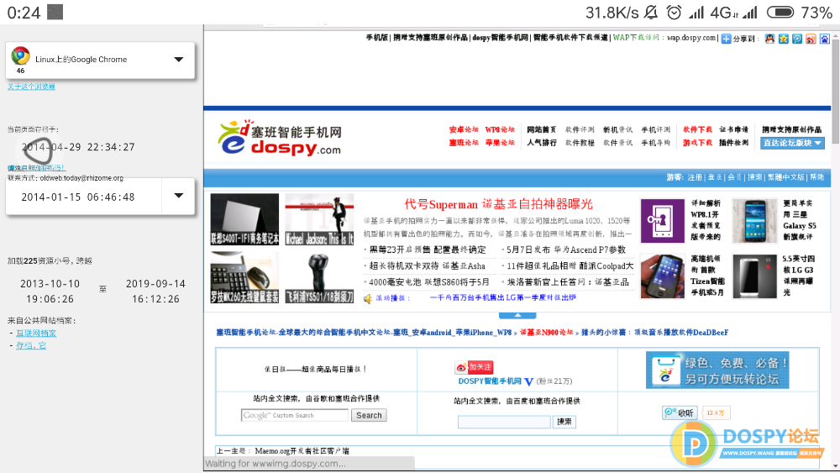Click 注册 in the blue bar
This screenshot has width=840, height=473.
[x=695, y=177]
